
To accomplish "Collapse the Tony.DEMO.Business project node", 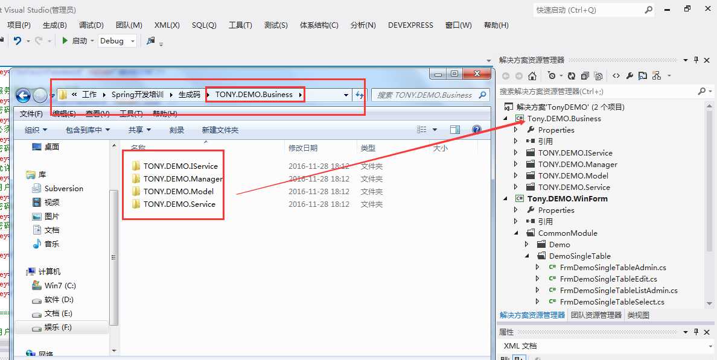I will click(506, 118).
